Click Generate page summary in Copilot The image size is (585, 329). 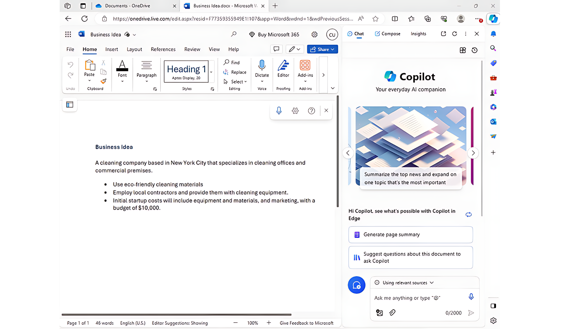tap(410, 235)
